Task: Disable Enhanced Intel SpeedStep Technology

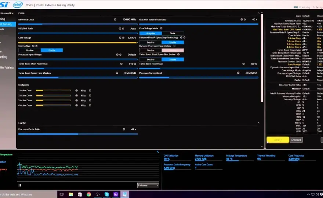Action: (150, 43)
